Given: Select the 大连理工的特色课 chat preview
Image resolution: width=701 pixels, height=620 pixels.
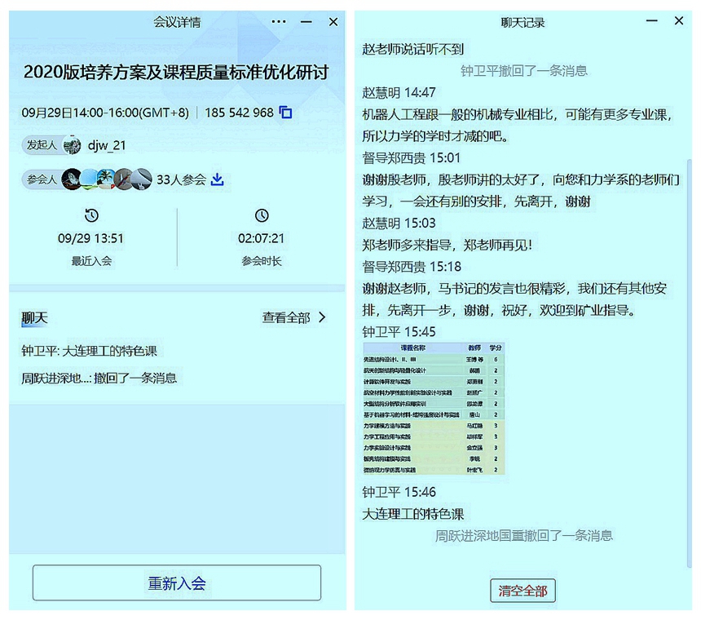Looking at the screenshot, I should pos(90,352).
